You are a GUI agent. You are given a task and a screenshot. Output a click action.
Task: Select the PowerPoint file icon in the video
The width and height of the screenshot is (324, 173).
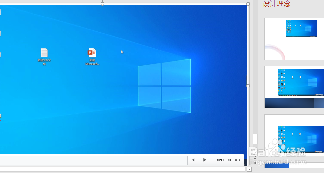pyautogui.click(x=92, y=56)
